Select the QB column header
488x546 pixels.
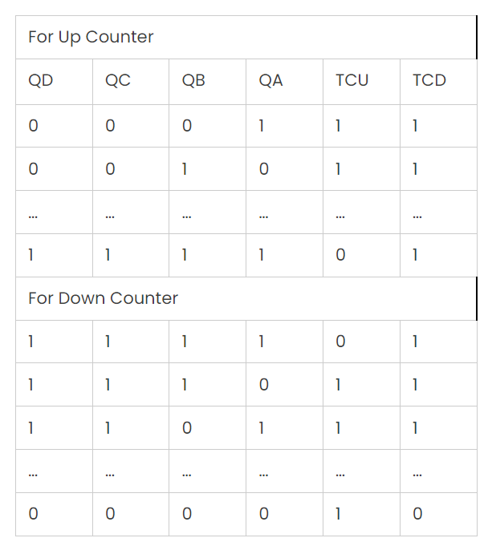207,82
